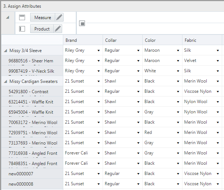This screenshot has width=224, height=190.
Task: Click the column axis layout icon beside Measure
Action: [22, 17]
